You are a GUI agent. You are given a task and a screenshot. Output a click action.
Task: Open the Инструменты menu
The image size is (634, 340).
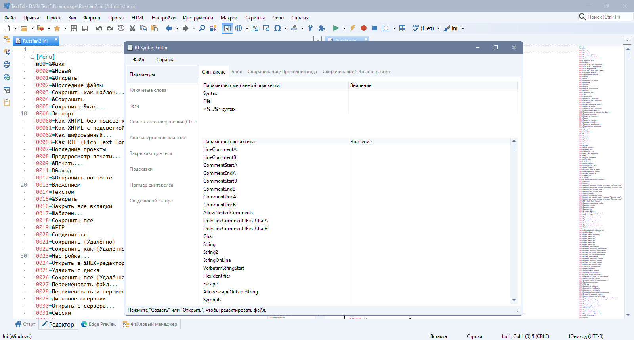(x=198, y=17)
